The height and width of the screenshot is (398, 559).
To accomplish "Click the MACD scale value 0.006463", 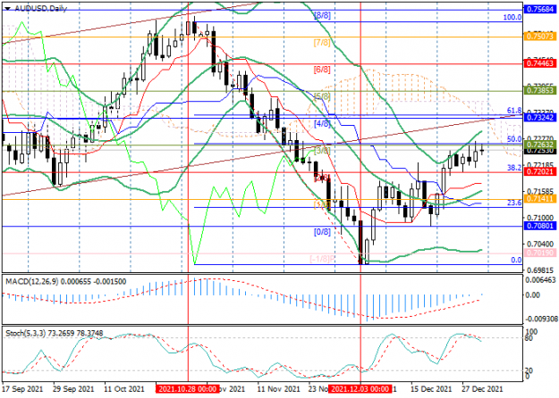I will (542, 280).
